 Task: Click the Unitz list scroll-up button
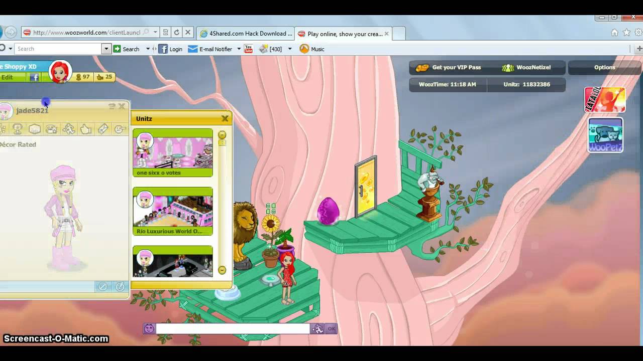[222, 135]
